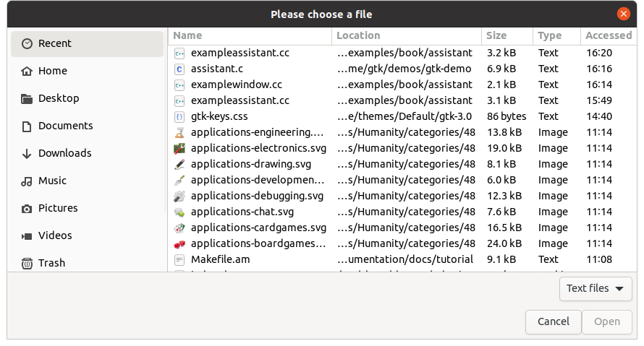Viewport: 644px width, 346px height.
Task: Click the assistant.c file icon
Action: [x=180, y=69]
